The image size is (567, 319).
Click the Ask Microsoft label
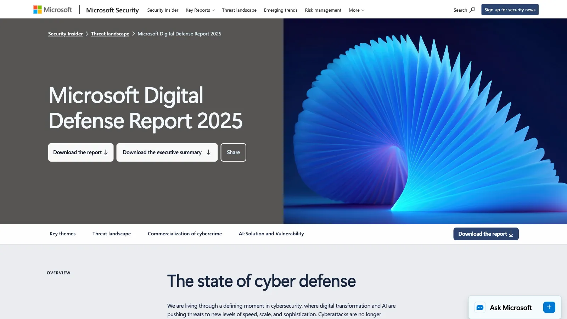pyautogui.click(x=511, y=308)
